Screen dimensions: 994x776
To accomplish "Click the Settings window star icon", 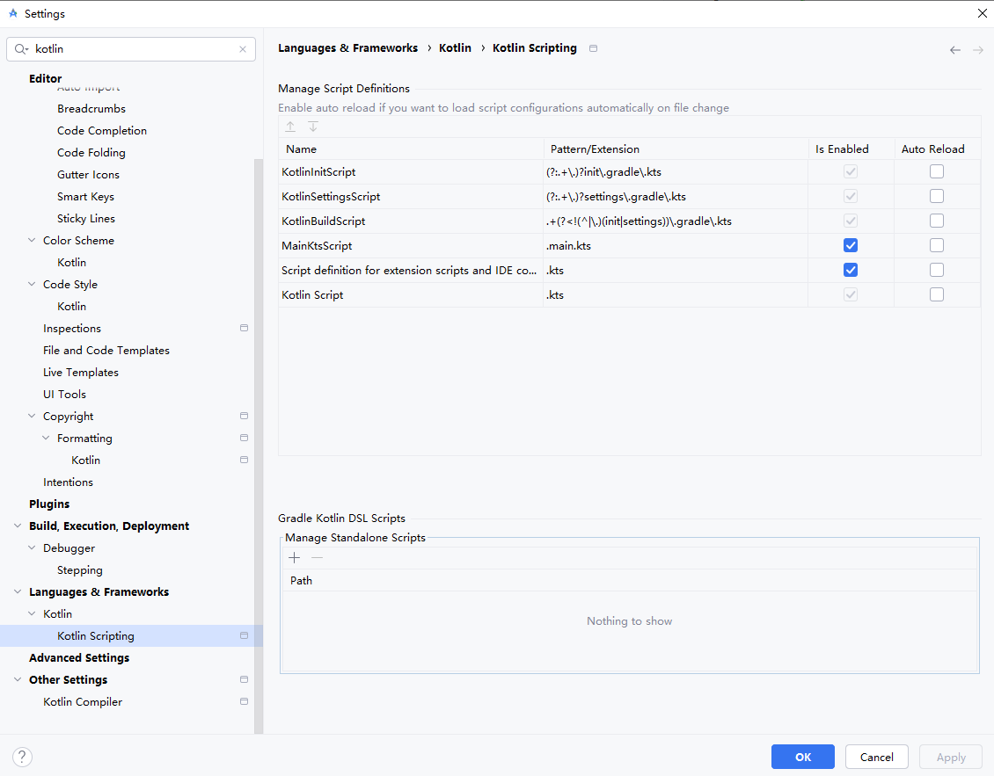I will click(12, 13).
